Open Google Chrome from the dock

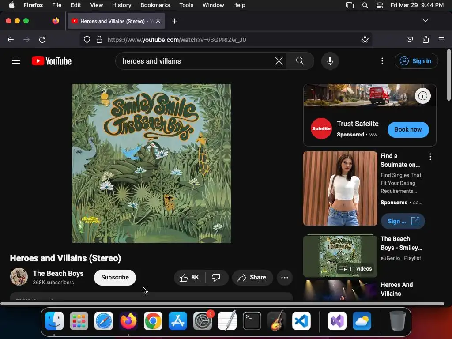[x=153, y=321]
